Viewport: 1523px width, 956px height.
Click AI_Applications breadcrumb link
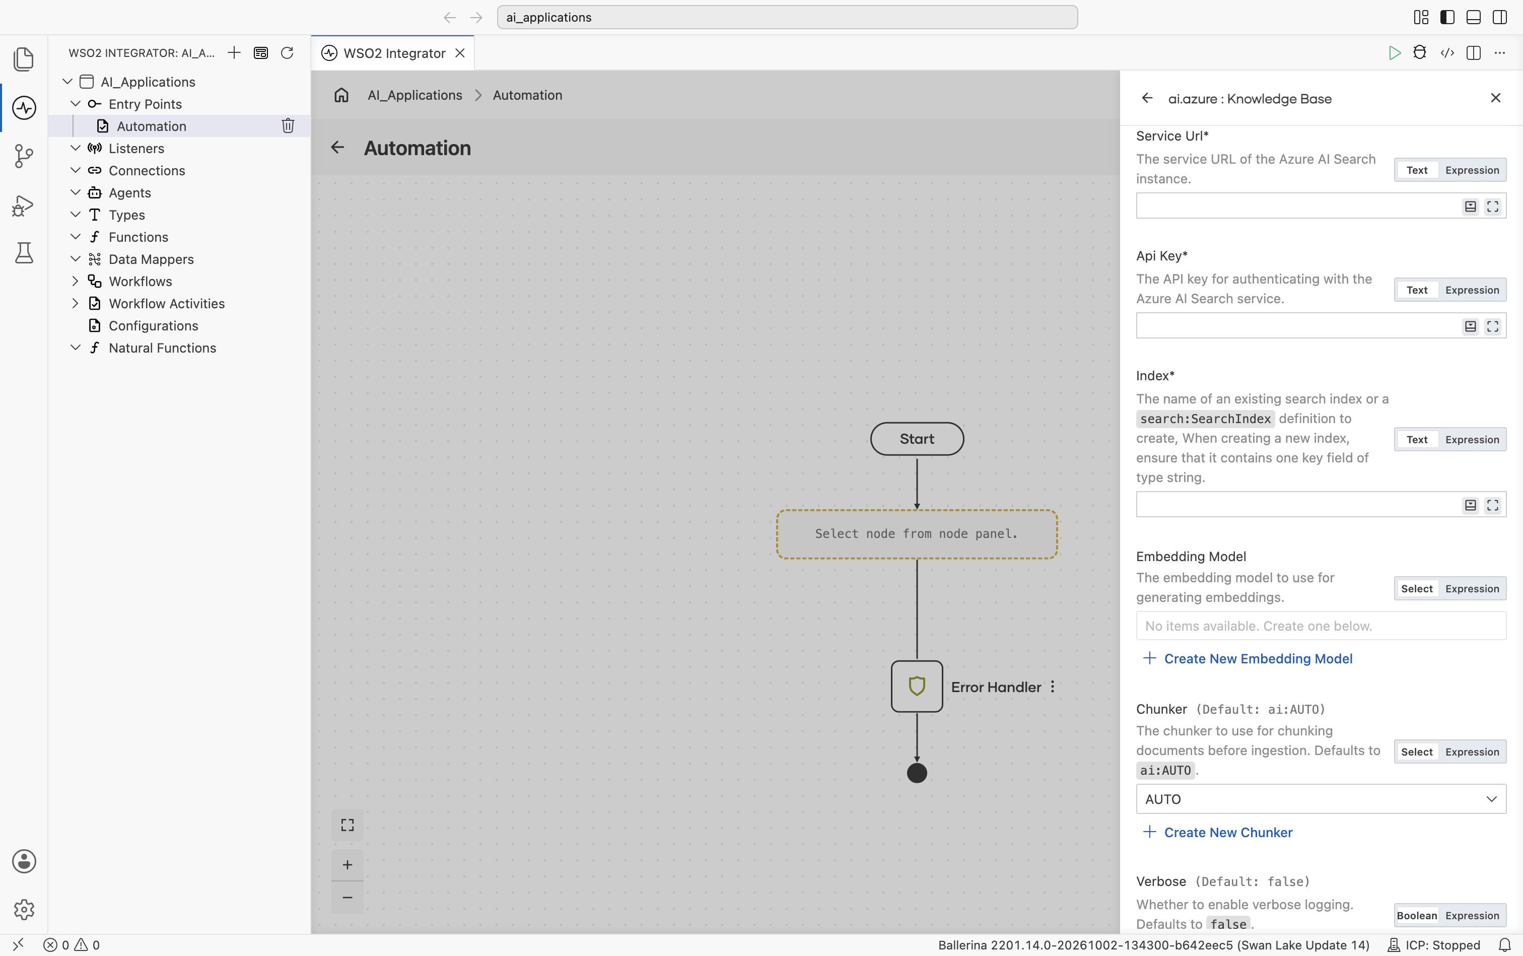414,95
